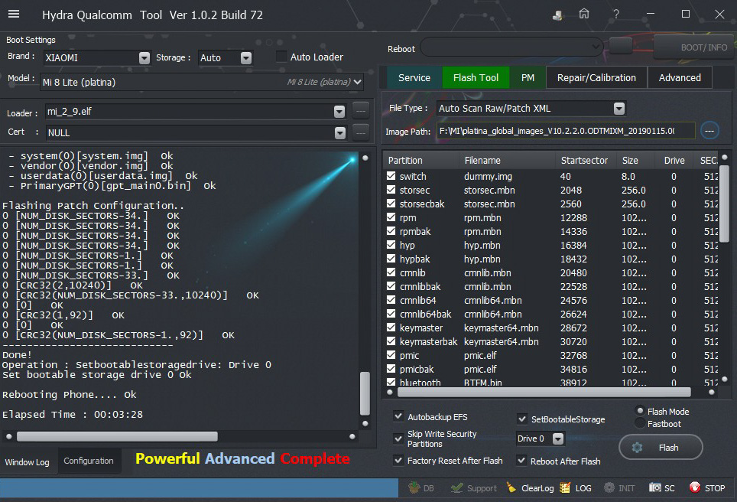Browse for image path round button
The width and height of the screenshot is (737, 502).
point(709,130)
